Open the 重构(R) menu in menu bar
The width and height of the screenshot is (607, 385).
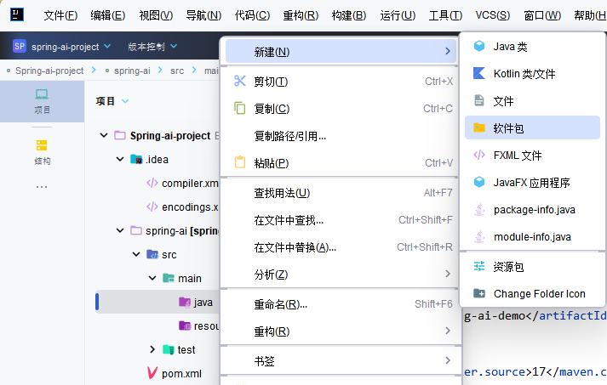point(301,15)
